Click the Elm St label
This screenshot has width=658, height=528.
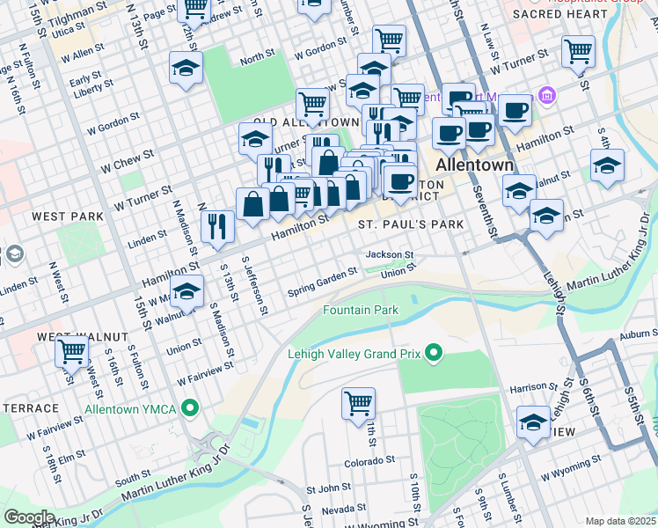click(x=72, y=457)
